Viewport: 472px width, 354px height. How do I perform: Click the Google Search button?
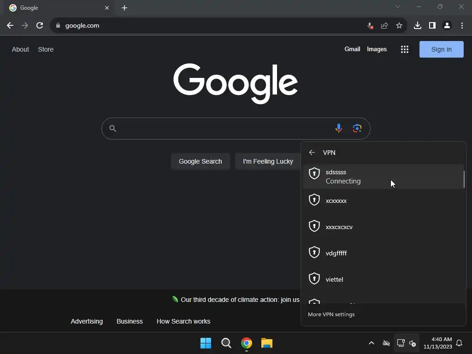(x=201, y=161)
